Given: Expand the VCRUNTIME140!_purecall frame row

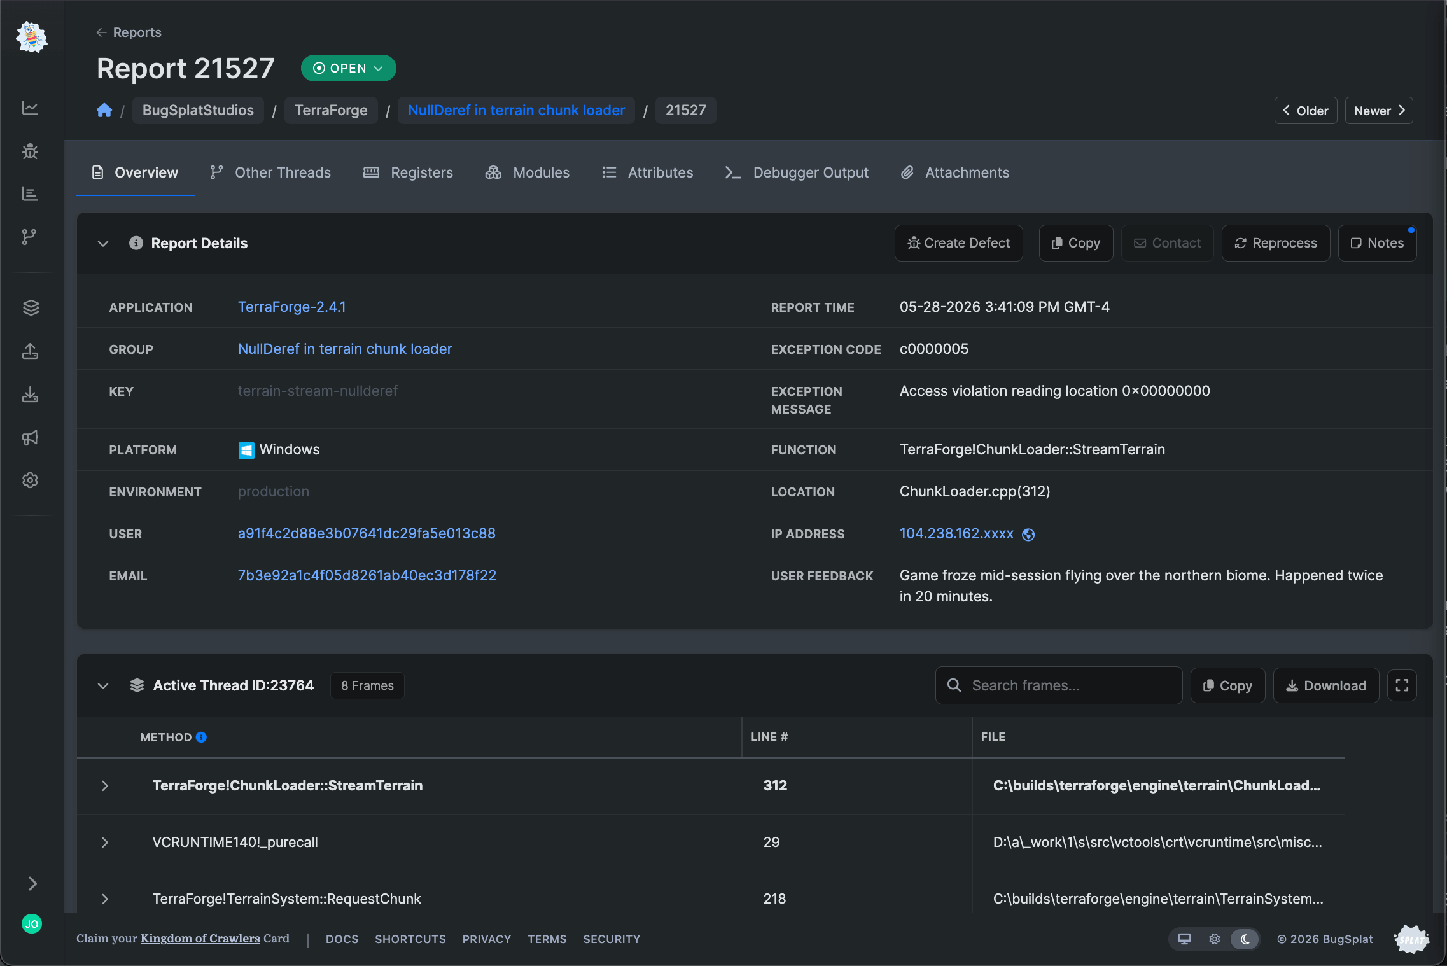Looking at the screenshot, I should point(105,843).
